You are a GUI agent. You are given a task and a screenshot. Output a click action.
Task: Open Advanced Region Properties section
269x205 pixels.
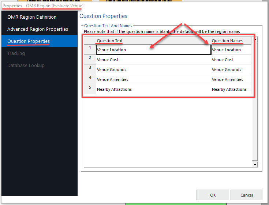39,29
